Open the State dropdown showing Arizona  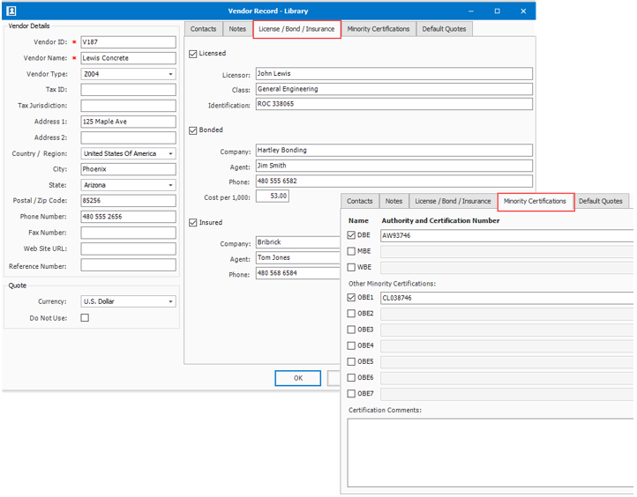tap(170, 186)
